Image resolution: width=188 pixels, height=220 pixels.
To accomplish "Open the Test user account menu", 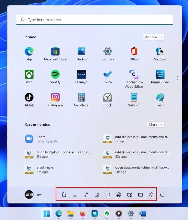I will (34, 195).
